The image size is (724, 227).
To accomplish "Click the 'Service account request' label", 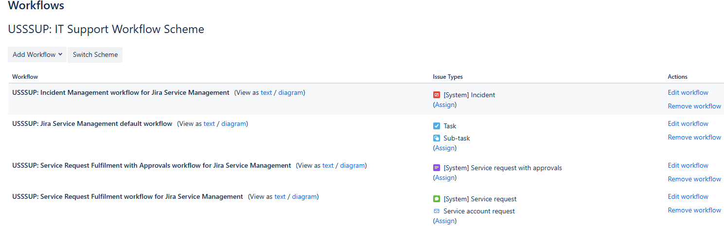I will pyautogui.click(x=479, y=211).
